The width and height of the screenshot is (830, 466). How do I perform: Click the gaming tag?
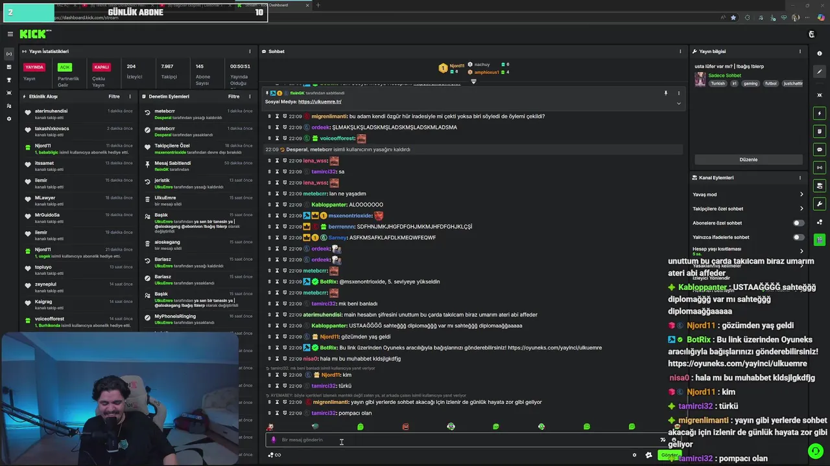(750, 83)
